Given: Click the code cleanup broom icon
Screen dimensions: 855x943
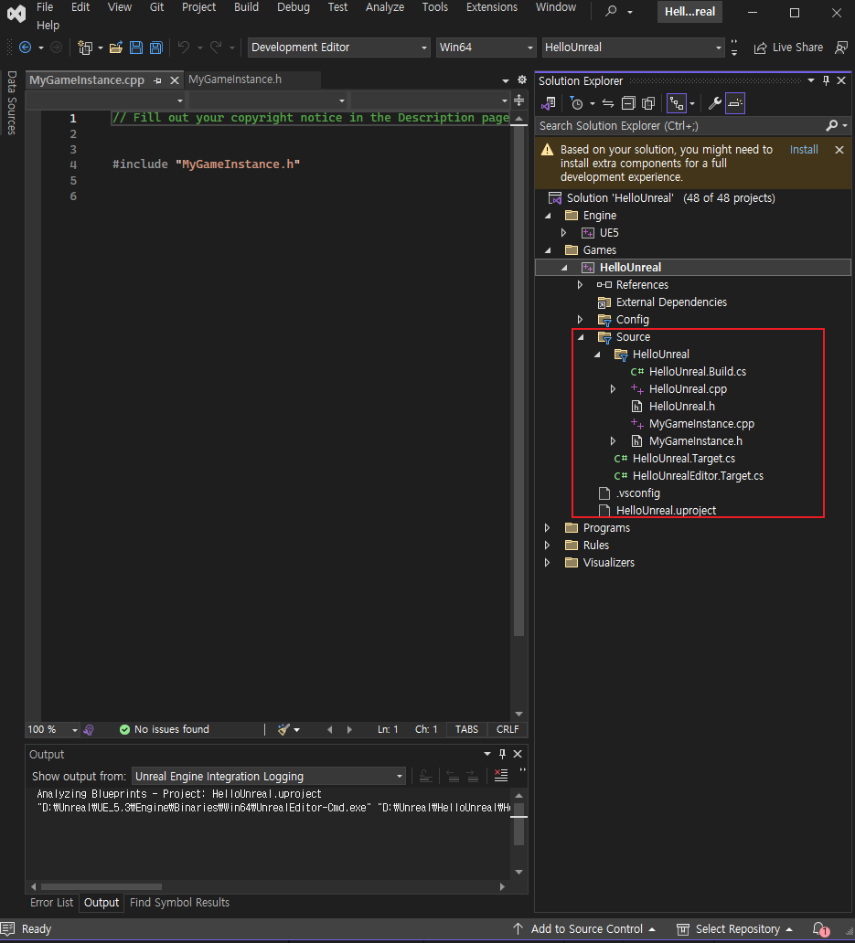Looking at the screenshot, I should coord(284,729).
